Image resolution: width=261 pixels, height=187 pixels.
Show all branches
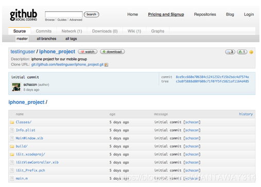pos(46,39)
